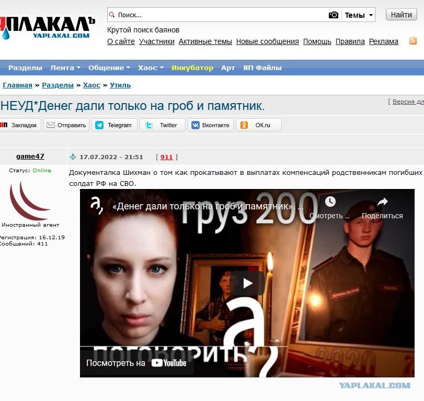Expand the Общение menu
Viewport: 424px width, 401px height.
point(109,68)
